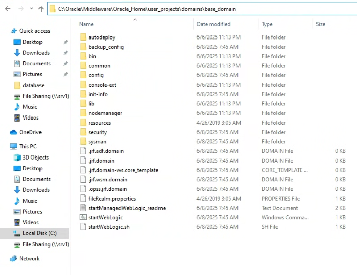Click 'SH File' type of startWebLogic.sh

[x=270, y=227]
